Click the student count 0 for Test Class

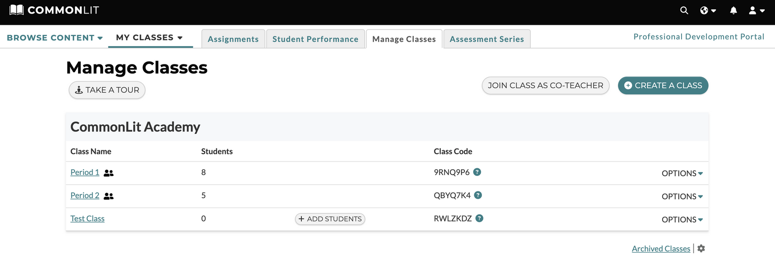click(x=203, y=219)
